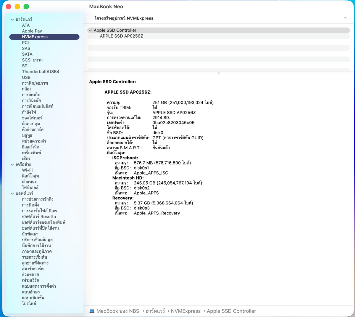The width and height of the screenshot is (355, 317).
Task: Click the โครงสร้างอุปกรณ์ NVMExpress column header
Action: click(x=124, y=18)
